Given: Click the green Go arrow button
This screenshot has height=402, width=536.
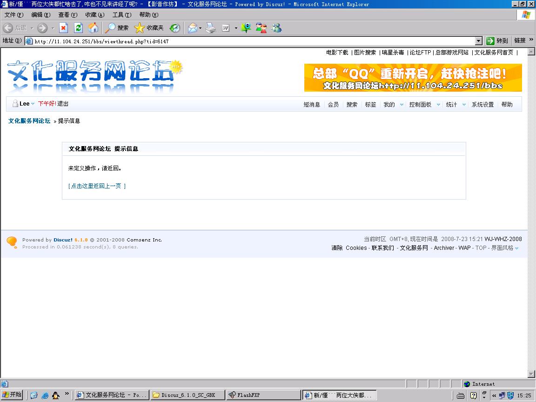Looking at the screenshot, I should pos(490,41).
